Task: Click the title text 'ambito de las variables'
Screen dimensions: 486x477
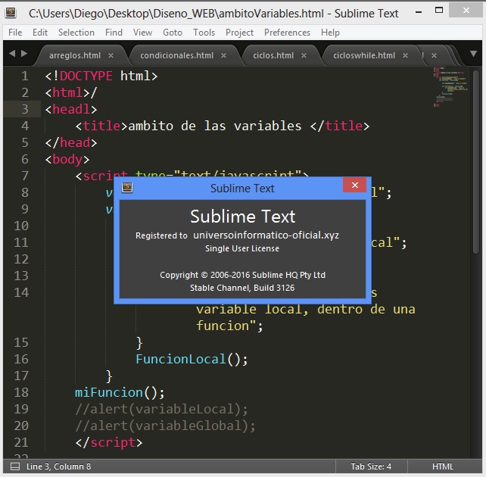Action: pos(214,126)
